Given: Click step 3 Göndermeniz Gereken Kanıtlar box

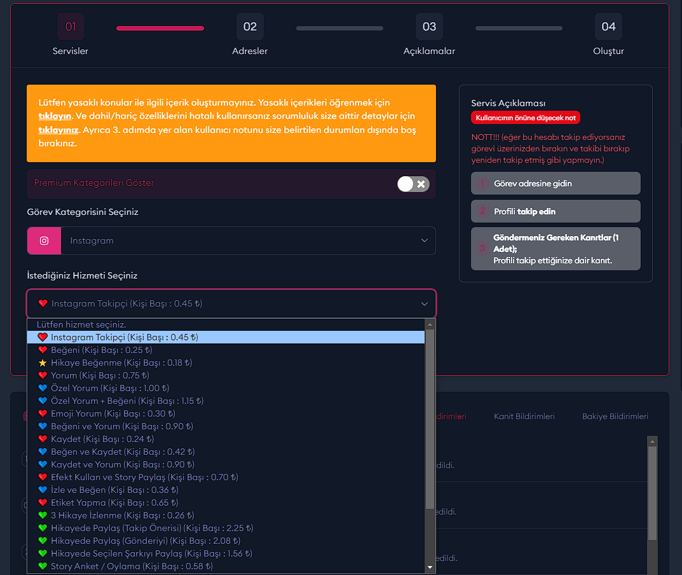Looking at the screenshot, I should click(x=556, y=249).
